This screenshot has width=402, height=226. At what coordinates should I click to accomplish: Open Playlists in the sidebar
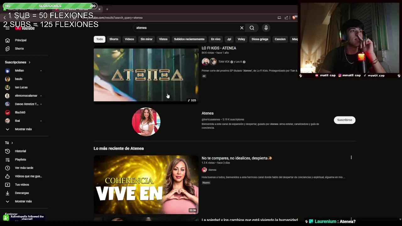tap(20, 159)
